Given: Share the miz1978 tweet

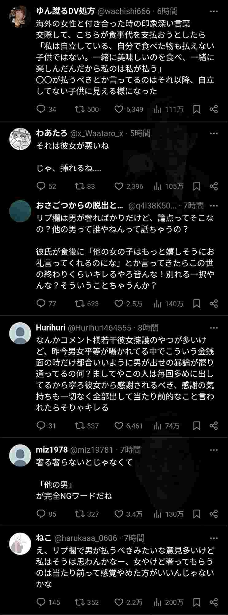Looking at the screenshot, I should coord(214,514).
